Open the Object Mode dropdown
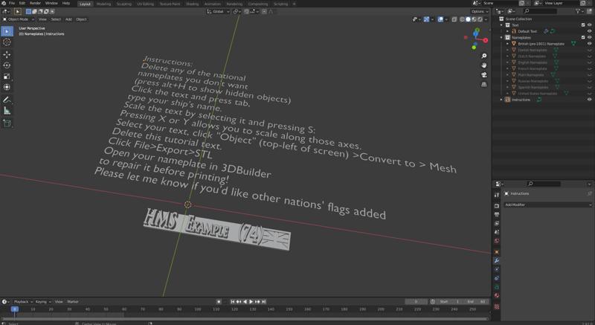The image size is (595, 325). [19, 19]
